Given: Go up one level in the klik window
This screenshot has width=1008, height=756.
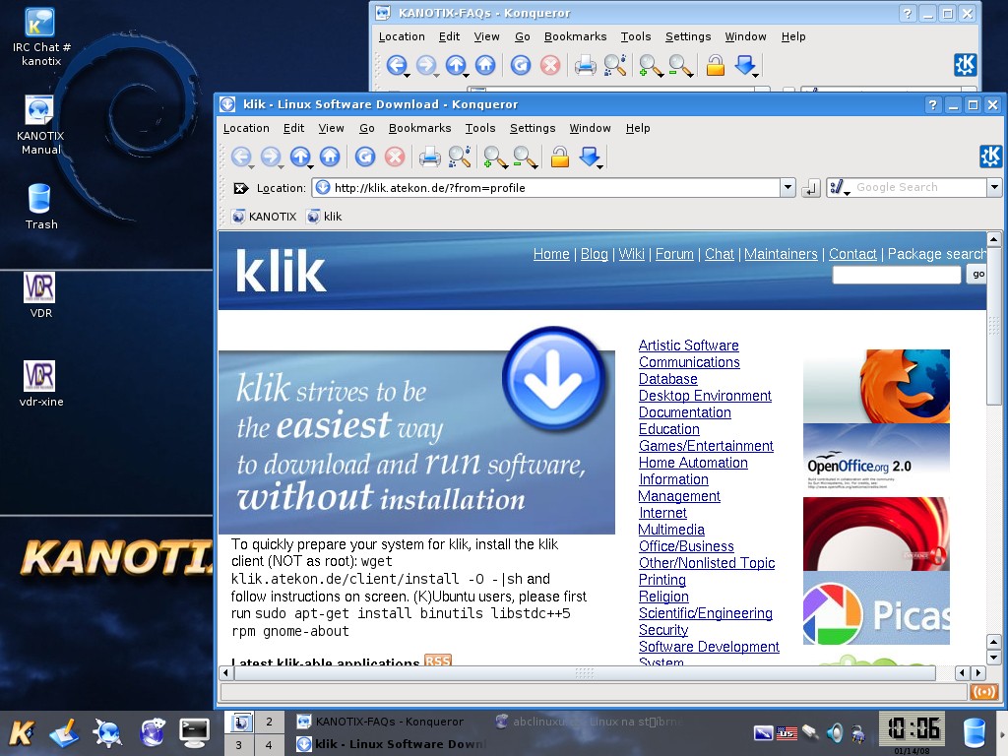Looking at the screenshot, I should [300, 157].
